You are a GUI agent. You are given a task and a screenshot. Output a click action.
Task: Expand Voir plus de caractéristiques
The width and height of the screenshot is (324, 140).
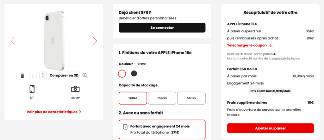(x=54, y=112)
